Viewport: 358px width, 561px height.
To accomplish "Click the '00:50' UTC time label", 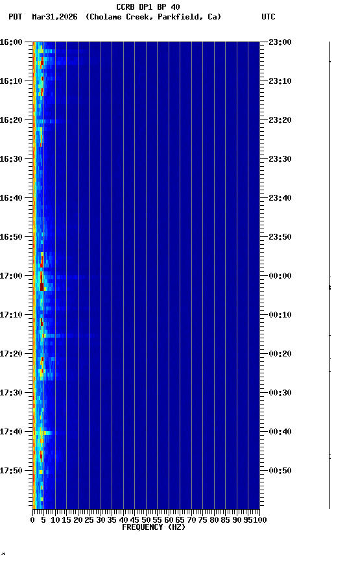I will click(x=280, y=471).
